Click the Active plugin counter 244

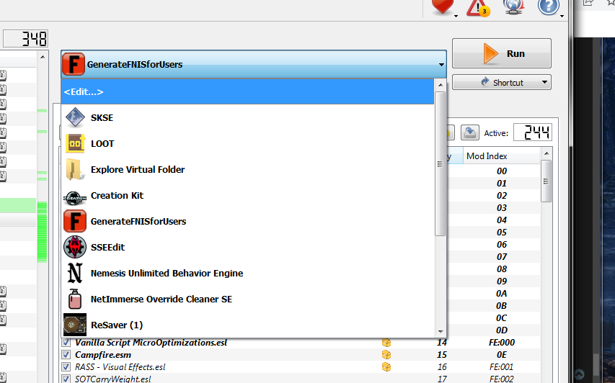pyautogui.click(x=533, y=132)
